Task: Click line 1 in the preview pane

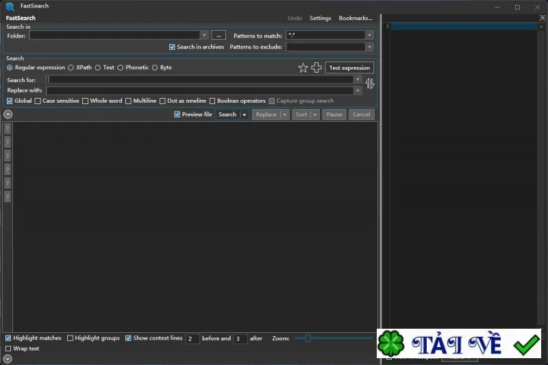Action: pos(464,26)
